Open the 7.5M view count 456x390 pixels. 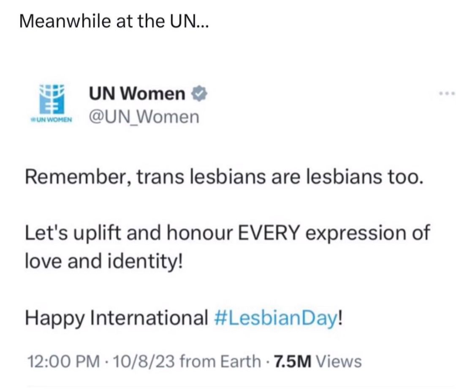click(293, 362)
